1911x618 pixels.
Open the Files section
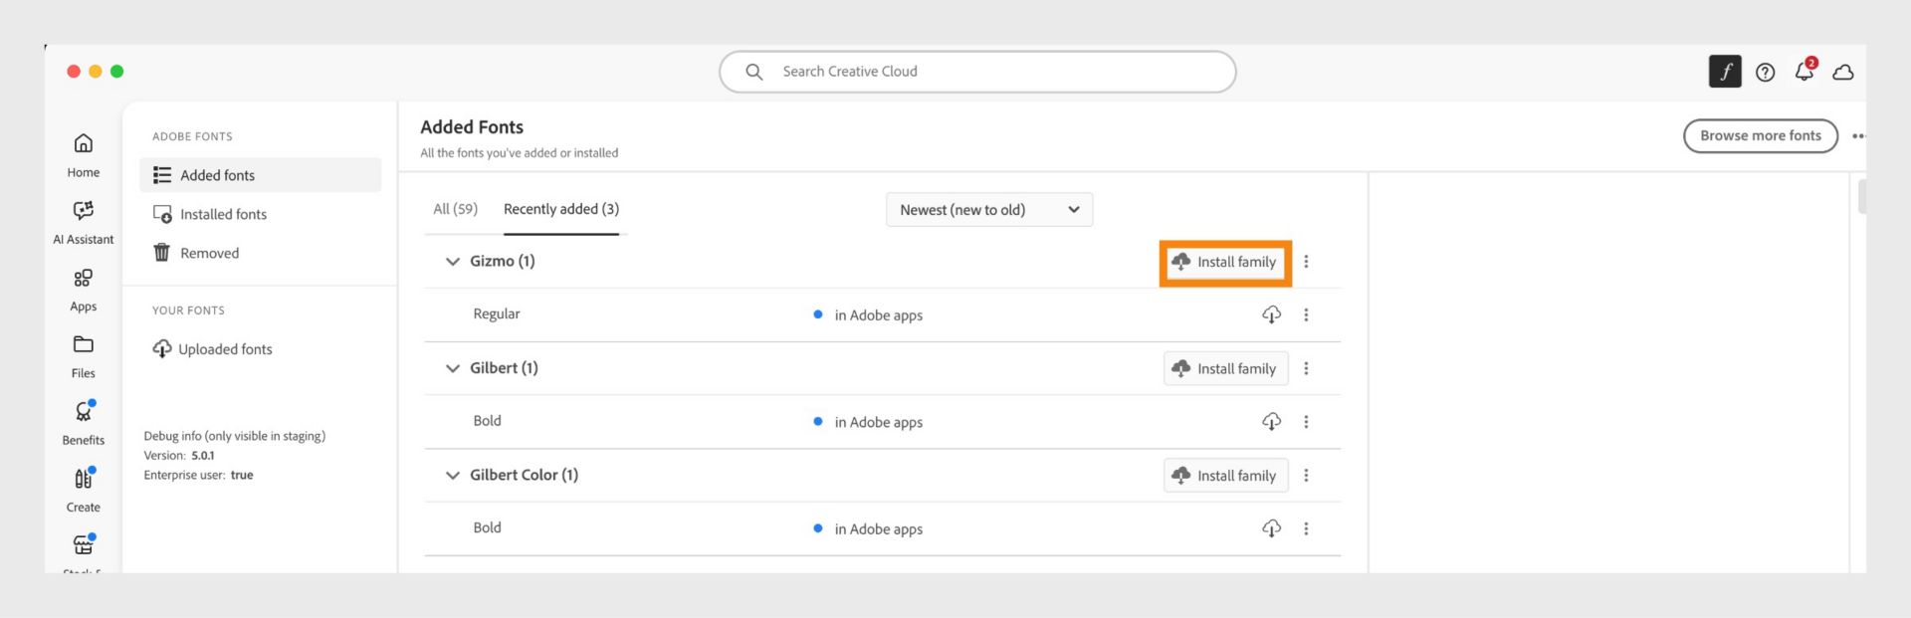point(84,356)
